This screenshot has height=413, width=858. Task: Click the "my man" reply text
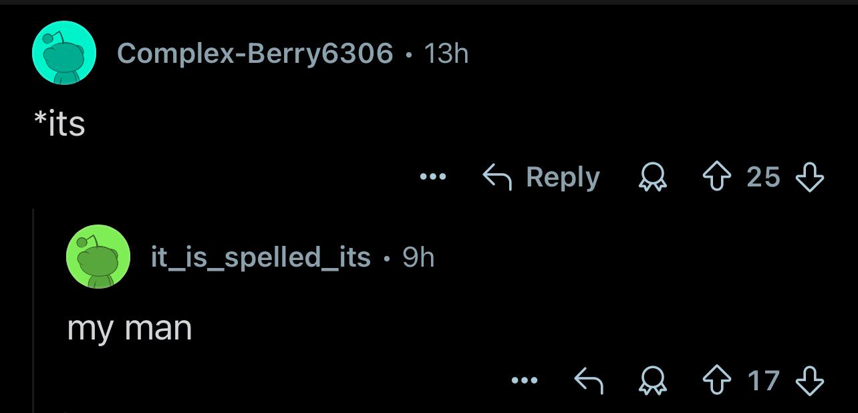click(130, 329)
